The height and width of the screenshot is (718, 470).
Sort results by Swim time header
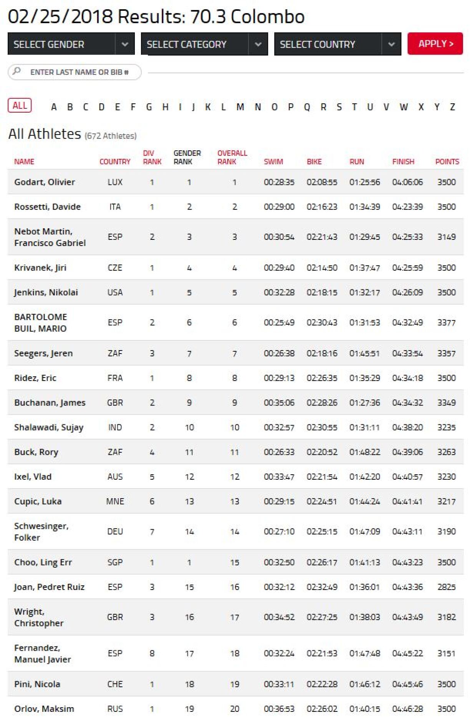273,162
